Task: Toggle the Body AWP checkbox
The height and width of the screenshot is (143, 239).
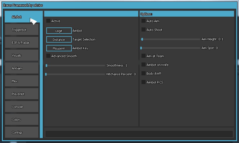Action: [x=144, y=74]
